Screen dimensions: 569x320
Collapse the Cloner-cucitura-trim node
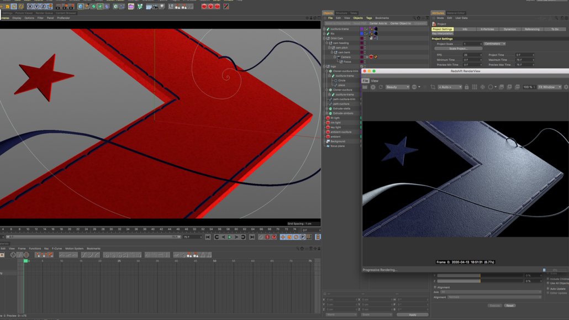[x=327, y=71]
